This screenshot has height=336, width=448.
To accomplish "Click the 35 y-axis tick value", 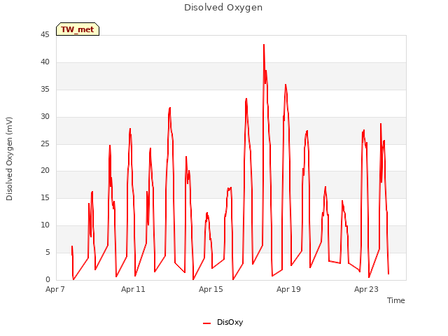I will (x=45, y=90).
